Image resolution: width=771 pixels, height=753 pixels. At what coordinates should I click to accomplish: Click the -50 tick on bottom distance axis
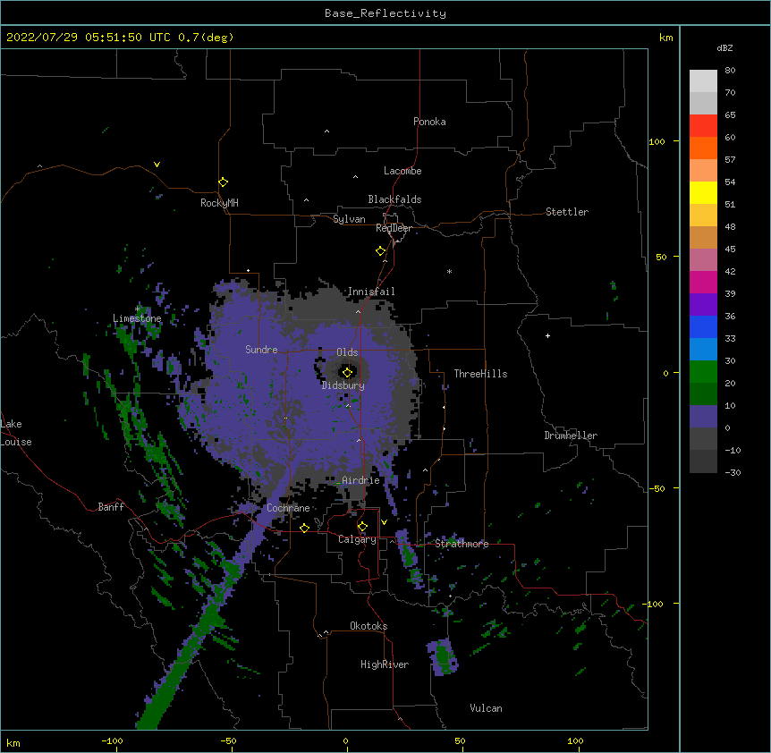click(228, 740)
